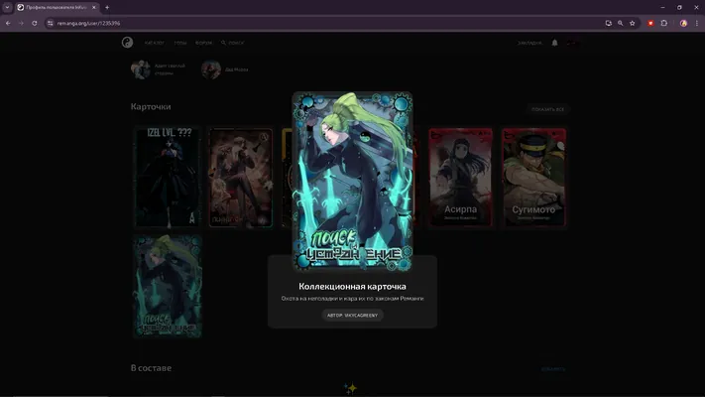Open the IZEL LVL ??? card

tap(168, 177)
